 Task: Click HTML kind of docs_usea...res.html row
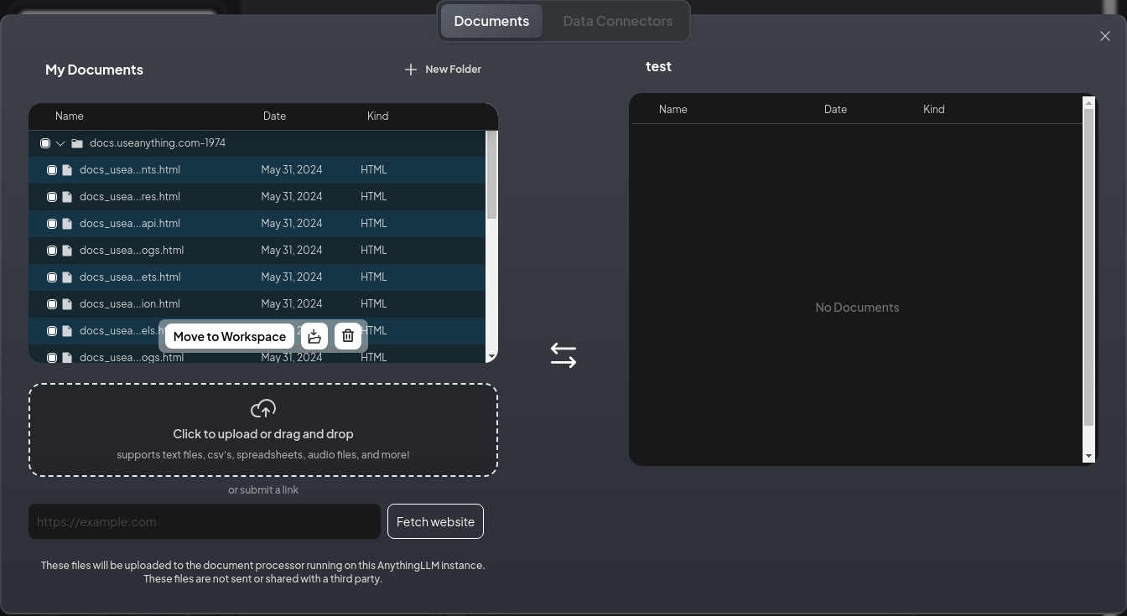tap(374, 197)
